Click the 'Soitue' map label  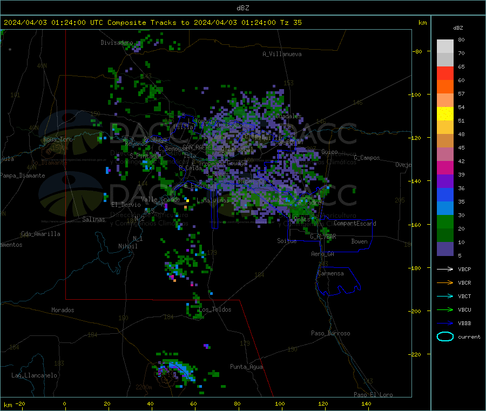point(287,241)
